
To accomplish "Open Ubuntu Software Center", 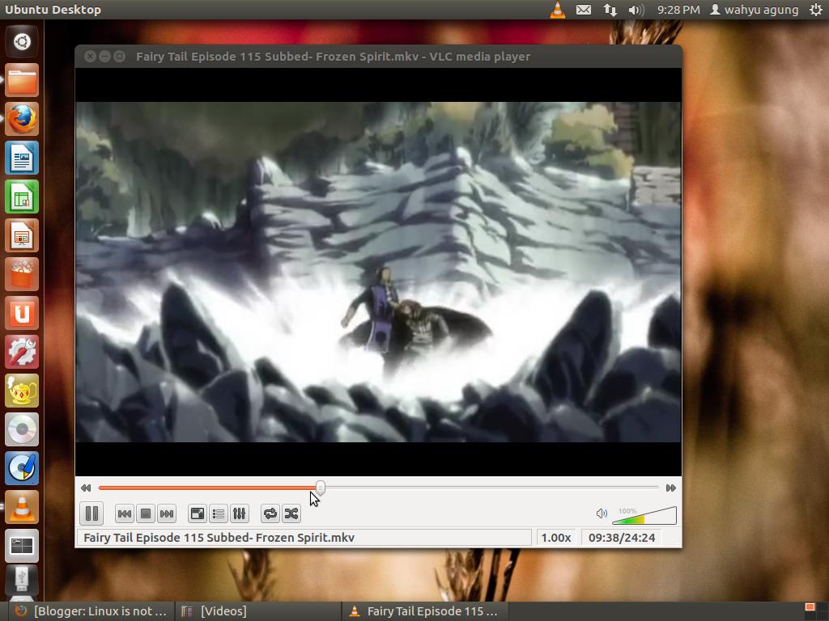I will [x=22, y=274].
